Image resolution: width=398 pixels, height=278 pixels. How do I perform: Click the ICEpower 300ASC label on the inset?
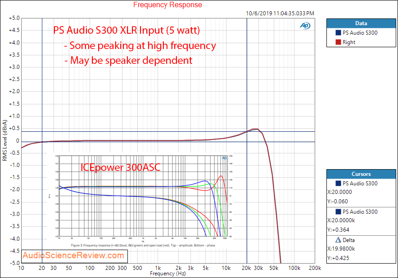(121, 167)
